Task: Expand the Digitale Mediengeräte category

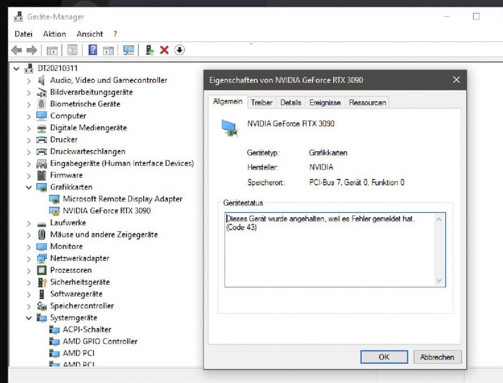Action: tap(29, 128)
